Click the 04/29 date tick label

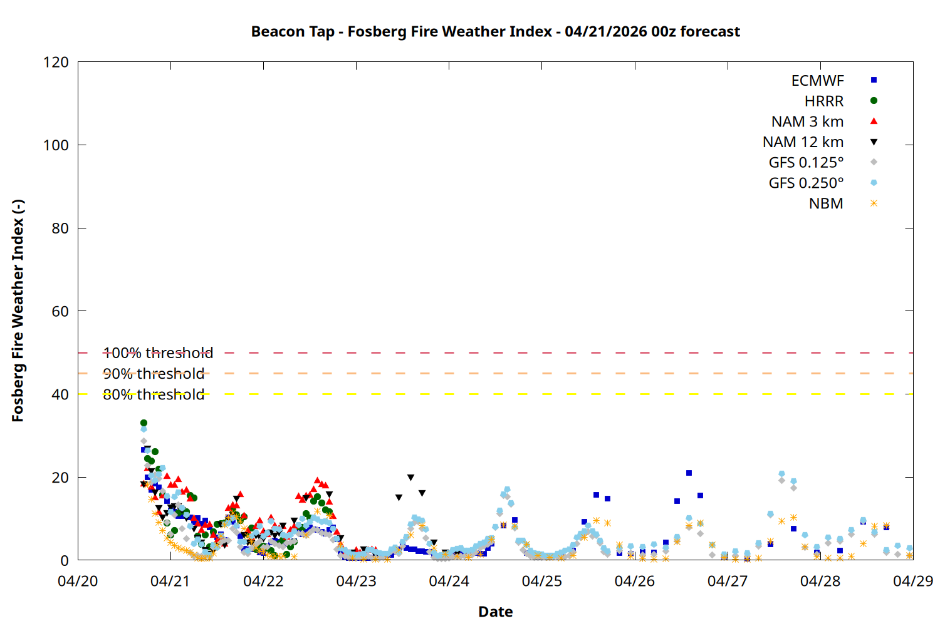[912, 581]
